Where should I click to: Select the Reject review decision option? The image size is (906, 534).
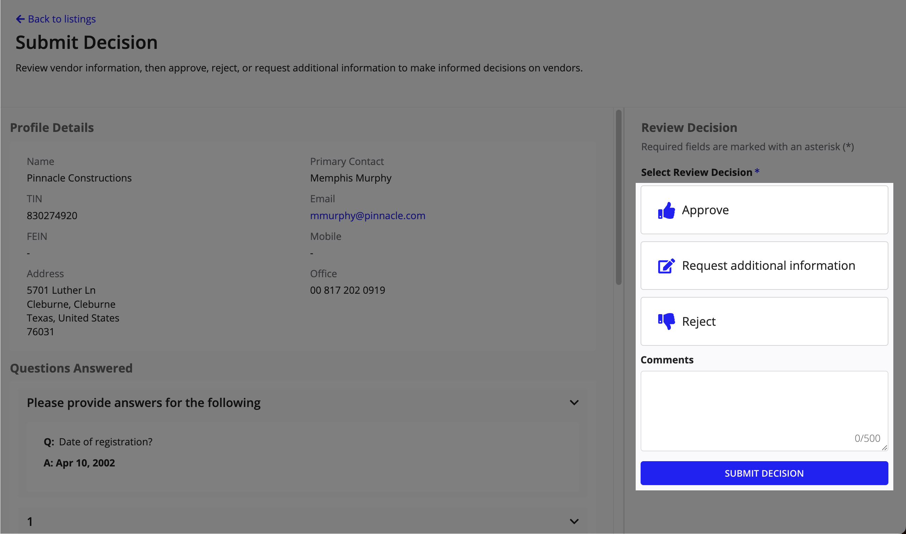click(x=764, y=321)
